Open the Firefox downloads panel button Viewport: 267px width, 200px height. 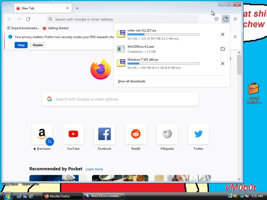226,19
